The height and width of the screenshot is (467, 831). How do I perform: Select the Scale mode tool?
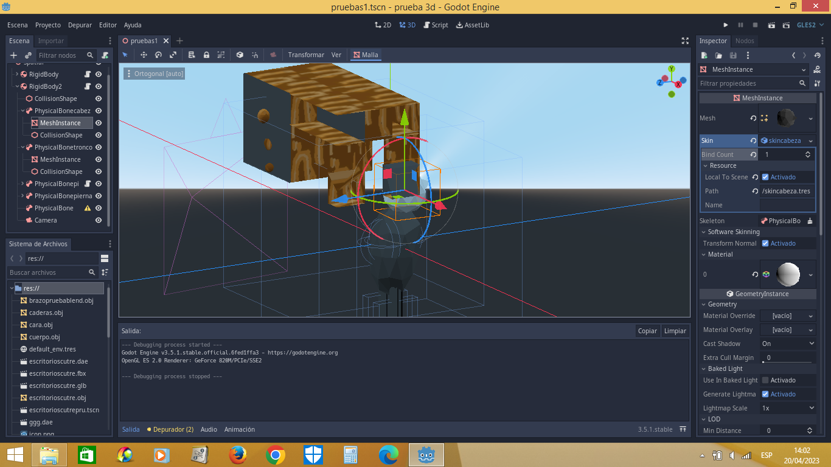pyautogui.click(x=173, y=55)
